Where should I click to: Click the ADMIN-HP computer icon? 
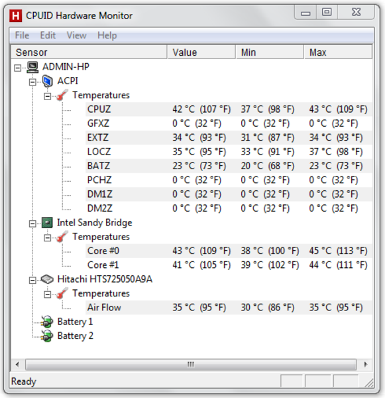[x=32, y=67]
